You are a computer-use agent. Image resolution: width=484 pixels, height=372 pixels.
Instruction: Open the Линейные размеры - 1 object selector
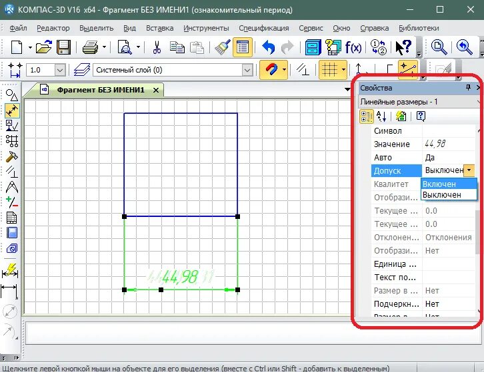(x=420, y=102)
